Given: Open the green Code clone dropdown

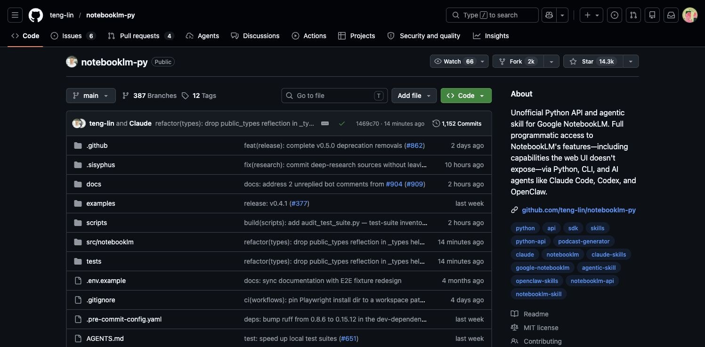Looking at the screenshot, I should 466,96.
